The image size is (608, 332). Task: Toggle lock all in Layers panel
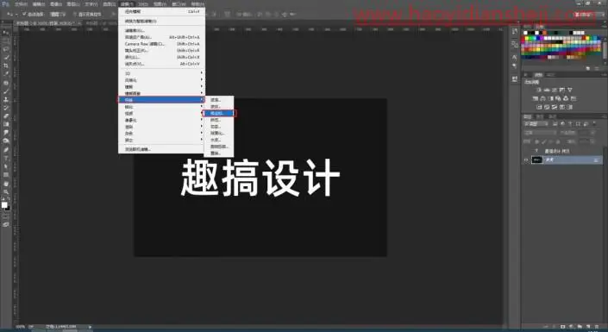[558, 141]
